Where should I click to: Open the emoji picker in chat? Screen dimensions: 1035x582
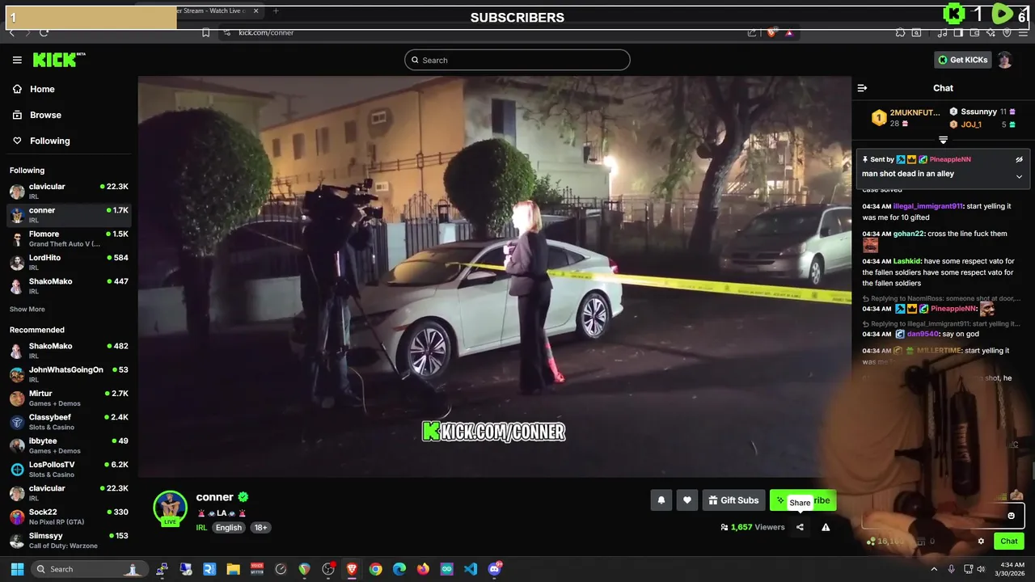(1011, 516)
